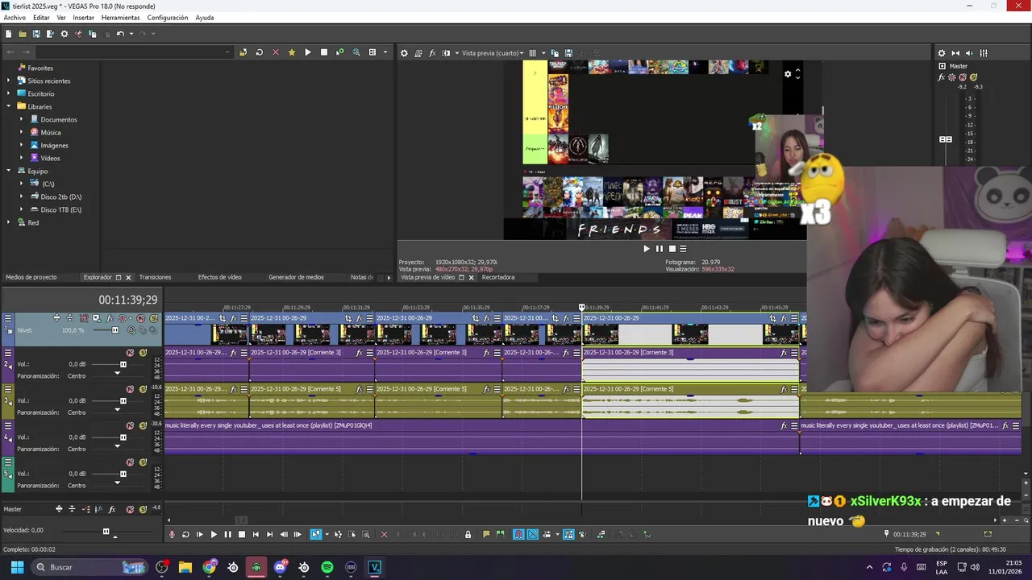The height and width of the screenshot is (580, 1032).
Task: Click the Cut scissors icon
Action: (x=78, y=34)
